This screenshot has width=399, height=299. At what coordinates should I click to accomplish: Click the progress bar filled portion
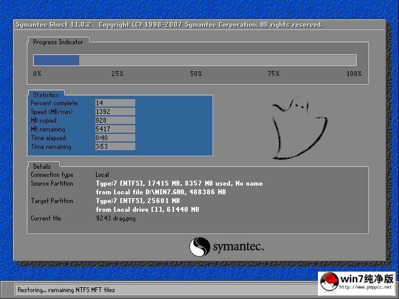56,60
